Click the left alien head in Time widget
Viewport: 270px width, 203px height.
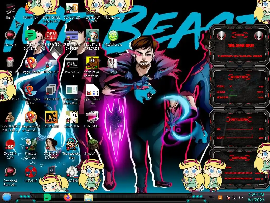[x=221, y=36]
